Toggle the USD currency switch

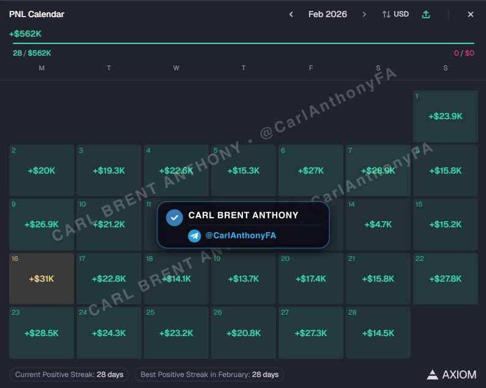pos(395,14)
